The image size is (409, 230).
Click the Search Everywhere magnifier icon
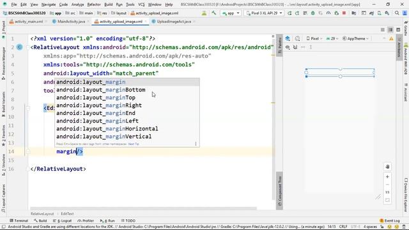pyautogui.click(x=397, y=13)
